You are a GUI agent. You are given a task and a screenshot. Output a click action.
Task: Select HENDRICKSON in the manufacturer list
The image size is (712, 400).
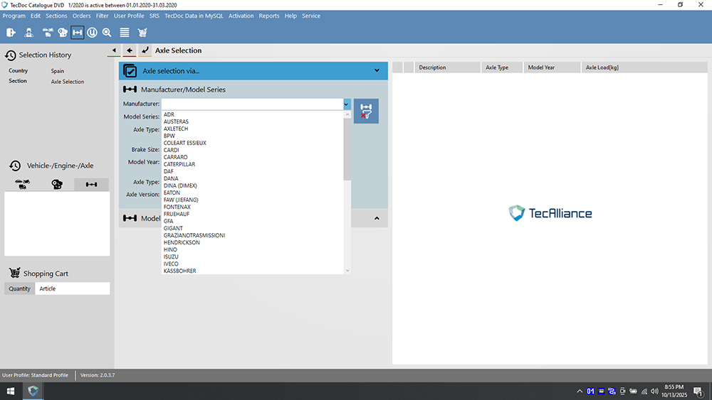click(x=182, y=242)
